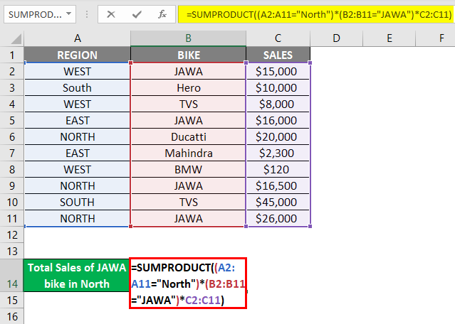The width and height of the screenshot is (455, 324).
Task: Select row 1 header
Action: pyautogui.click(x=12, y=55)
